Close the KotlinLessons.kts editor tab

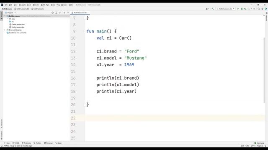[88, 13]
